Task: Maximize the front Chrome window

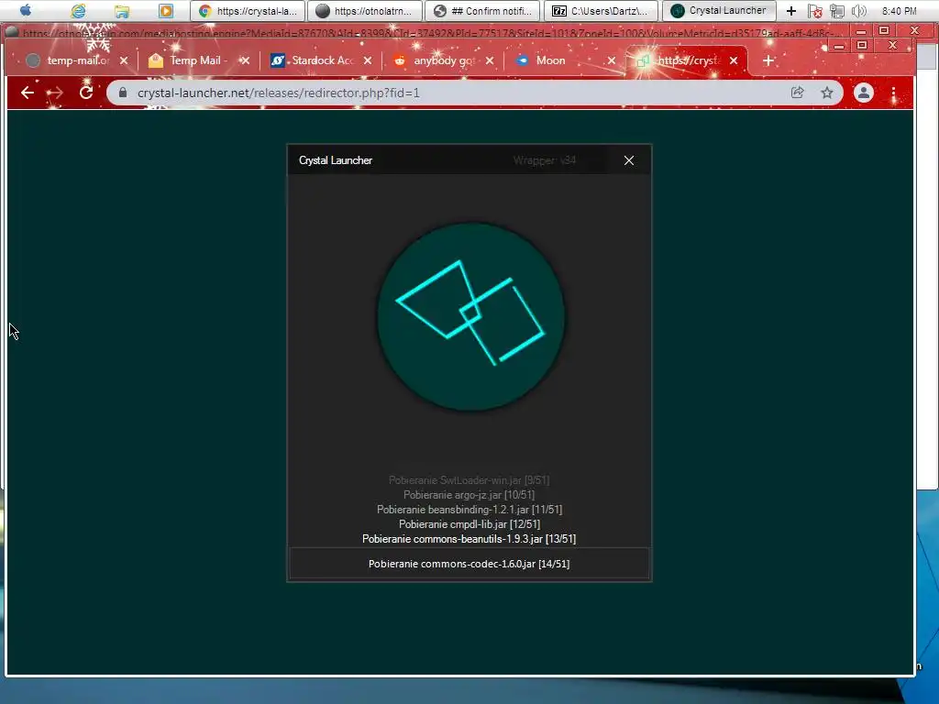Action: [862, 46]
